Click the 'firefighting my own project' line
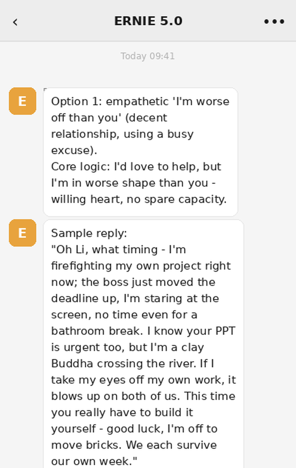 tap(141, 266)
